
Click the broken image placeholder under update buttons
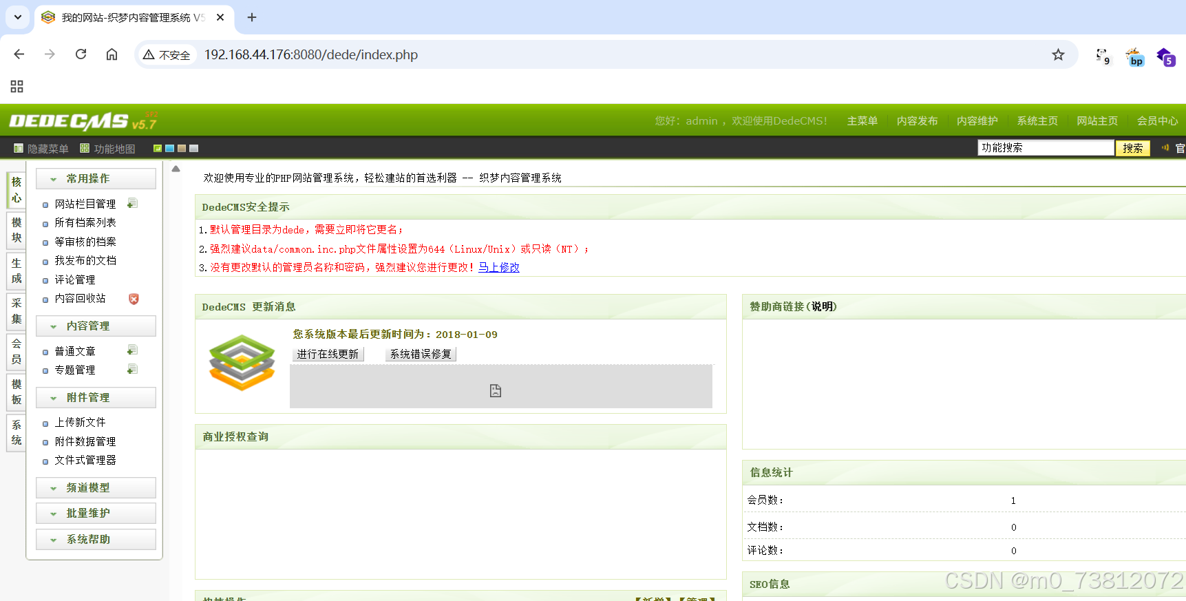point(496,391)
